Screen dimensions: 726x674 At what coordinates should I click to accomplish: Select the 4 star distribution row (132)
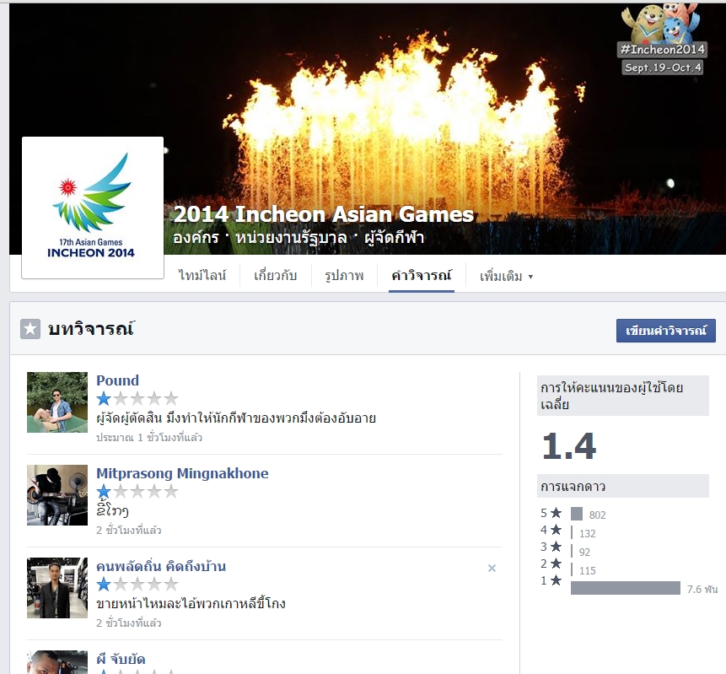(x=568, y=532)
